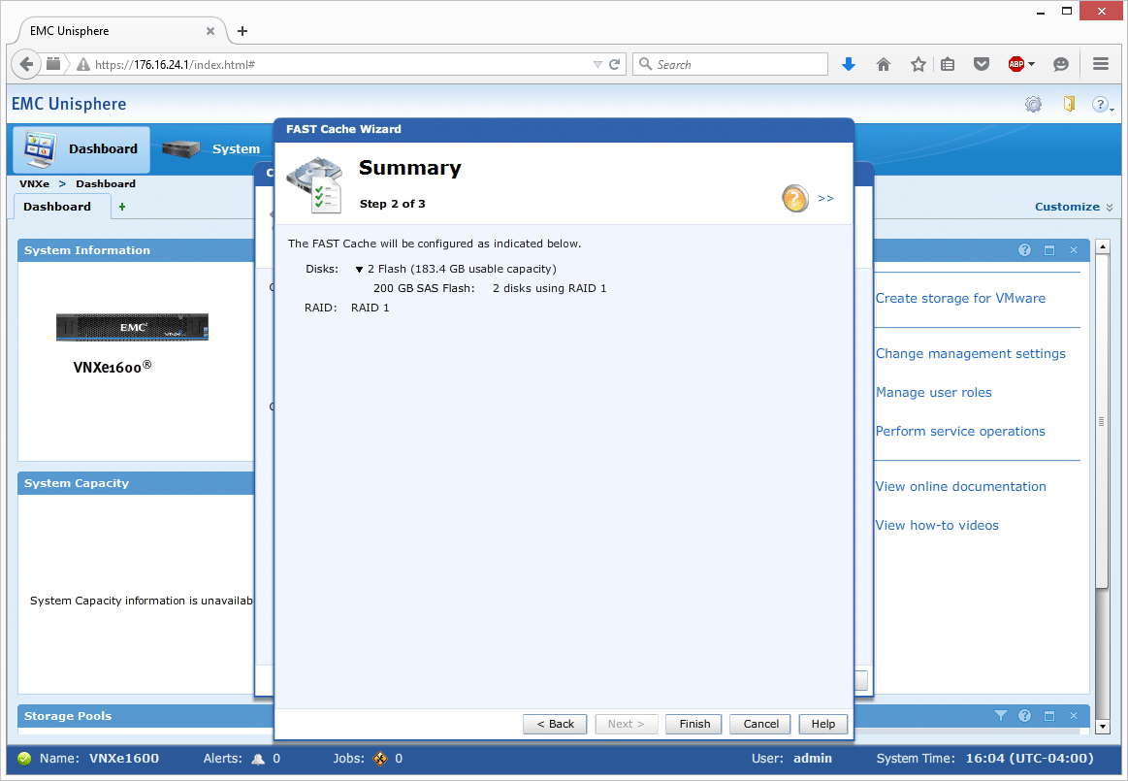Maximize the System Information panel

point(1049,249)
